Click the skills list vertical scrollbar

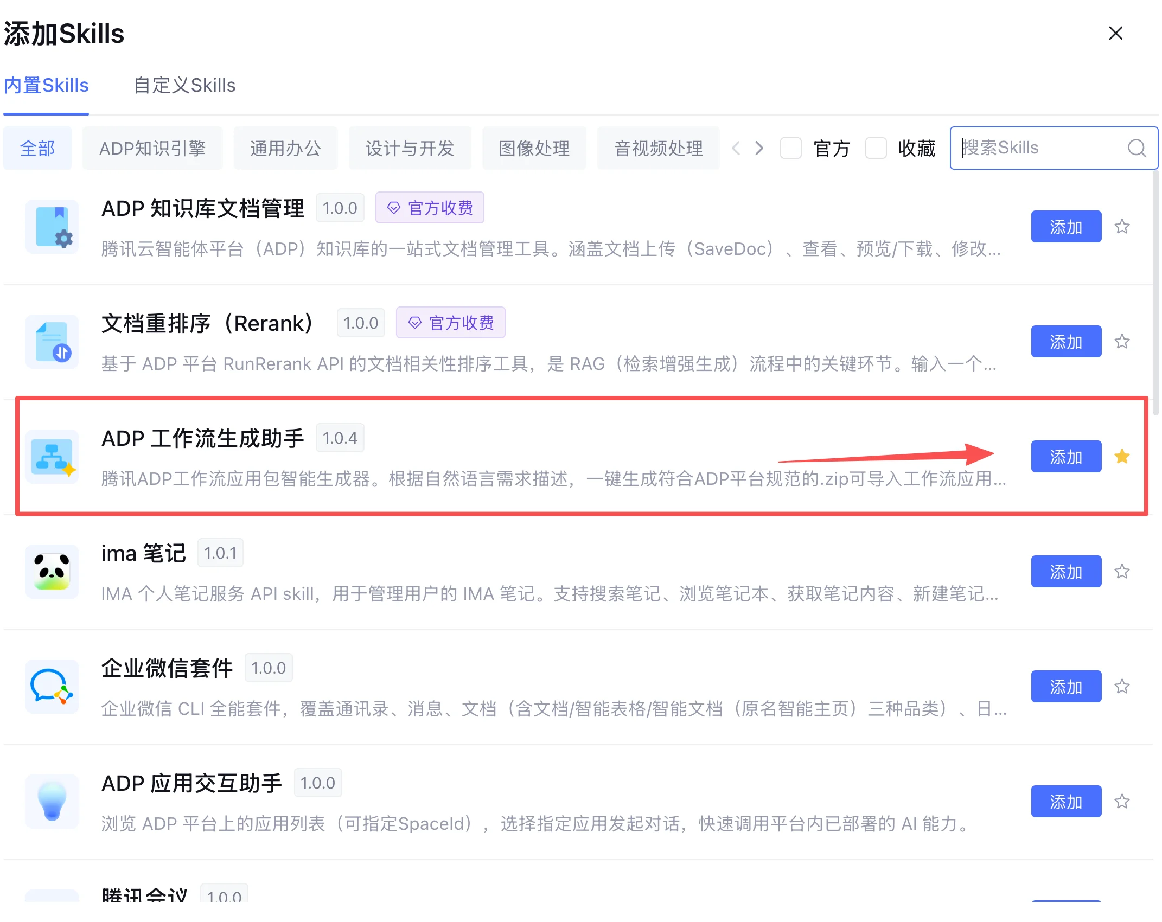click(x=1155, y=293)
